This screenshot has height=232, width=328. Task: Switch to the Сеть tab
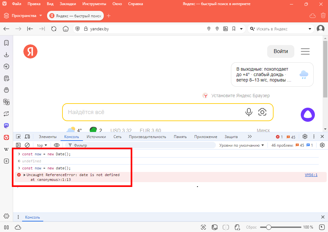[x=118, y=137]
